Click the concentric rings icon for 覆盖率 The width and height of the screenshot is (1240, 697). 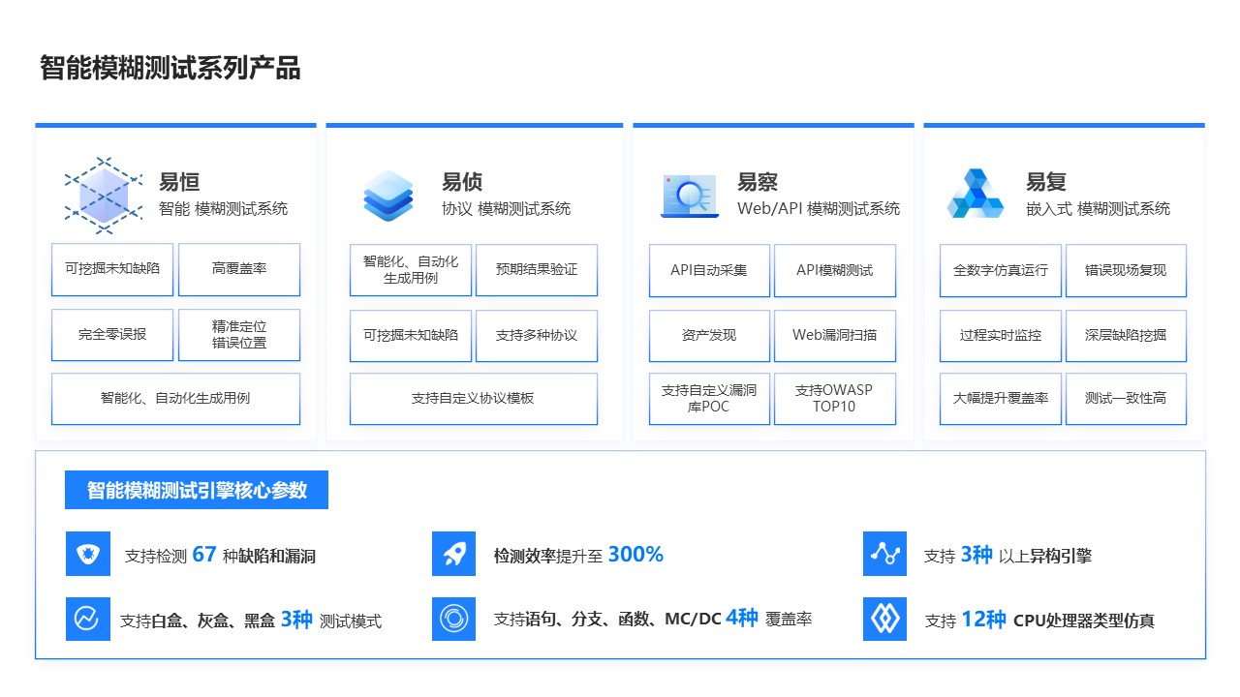(453, 619)
